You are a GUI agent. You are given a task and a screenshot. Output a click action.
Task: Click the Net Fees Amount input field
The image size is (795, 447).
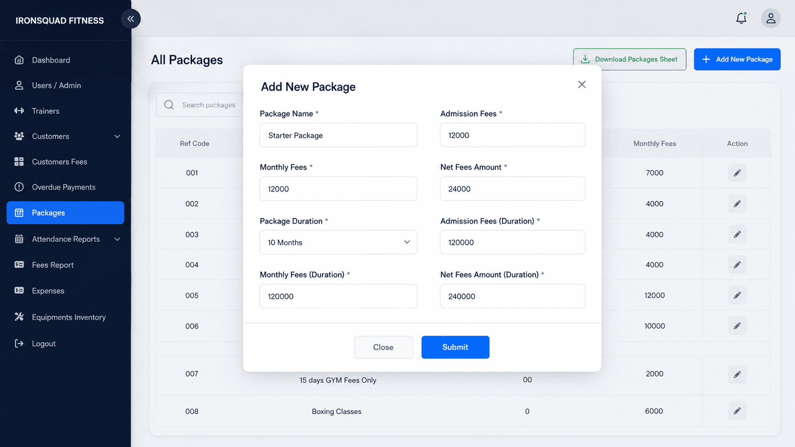coord(513,189)
